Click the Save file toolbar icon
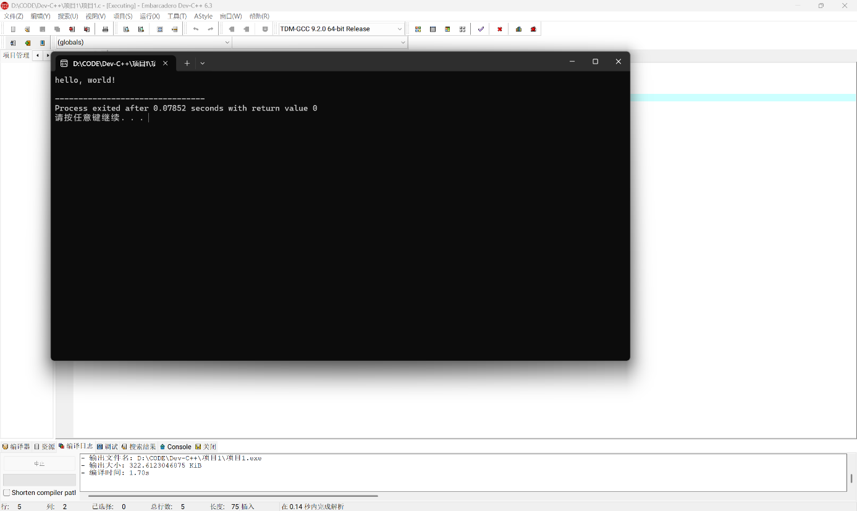Viewport: 857px width, 511px height. [x=42, y=29]
